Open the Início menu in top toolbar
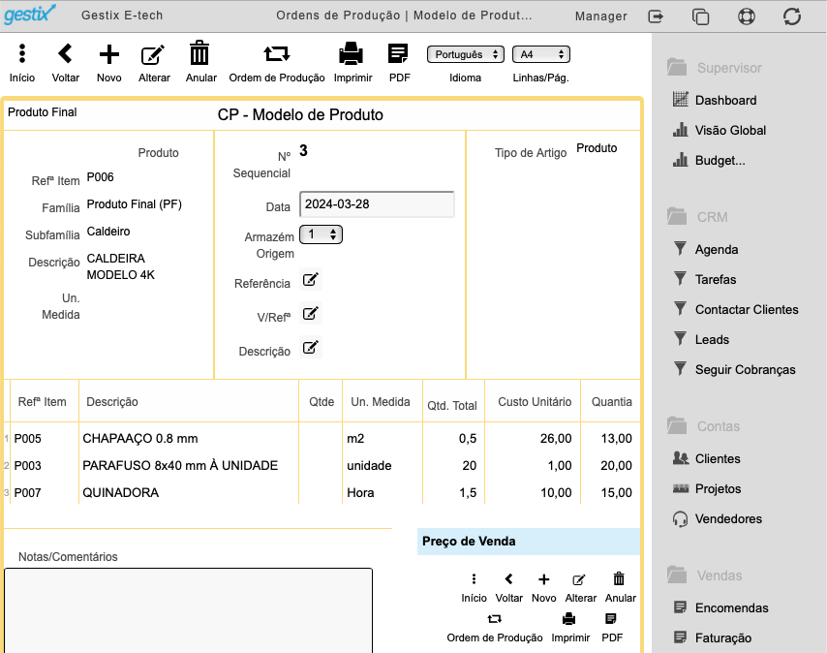Screen dimensions: 827x653 click(22, 54)
